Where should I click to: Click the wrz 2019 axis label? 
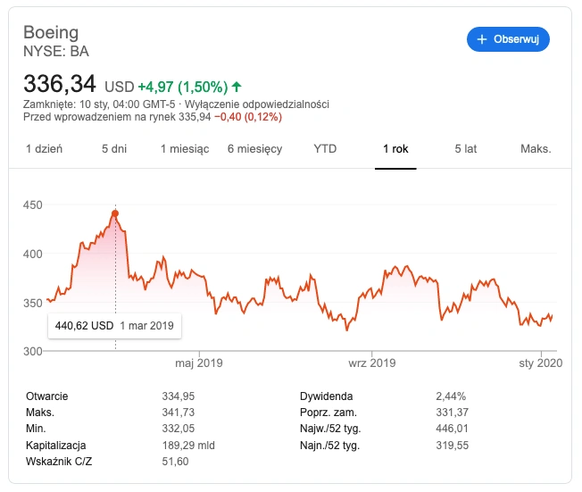372,363
